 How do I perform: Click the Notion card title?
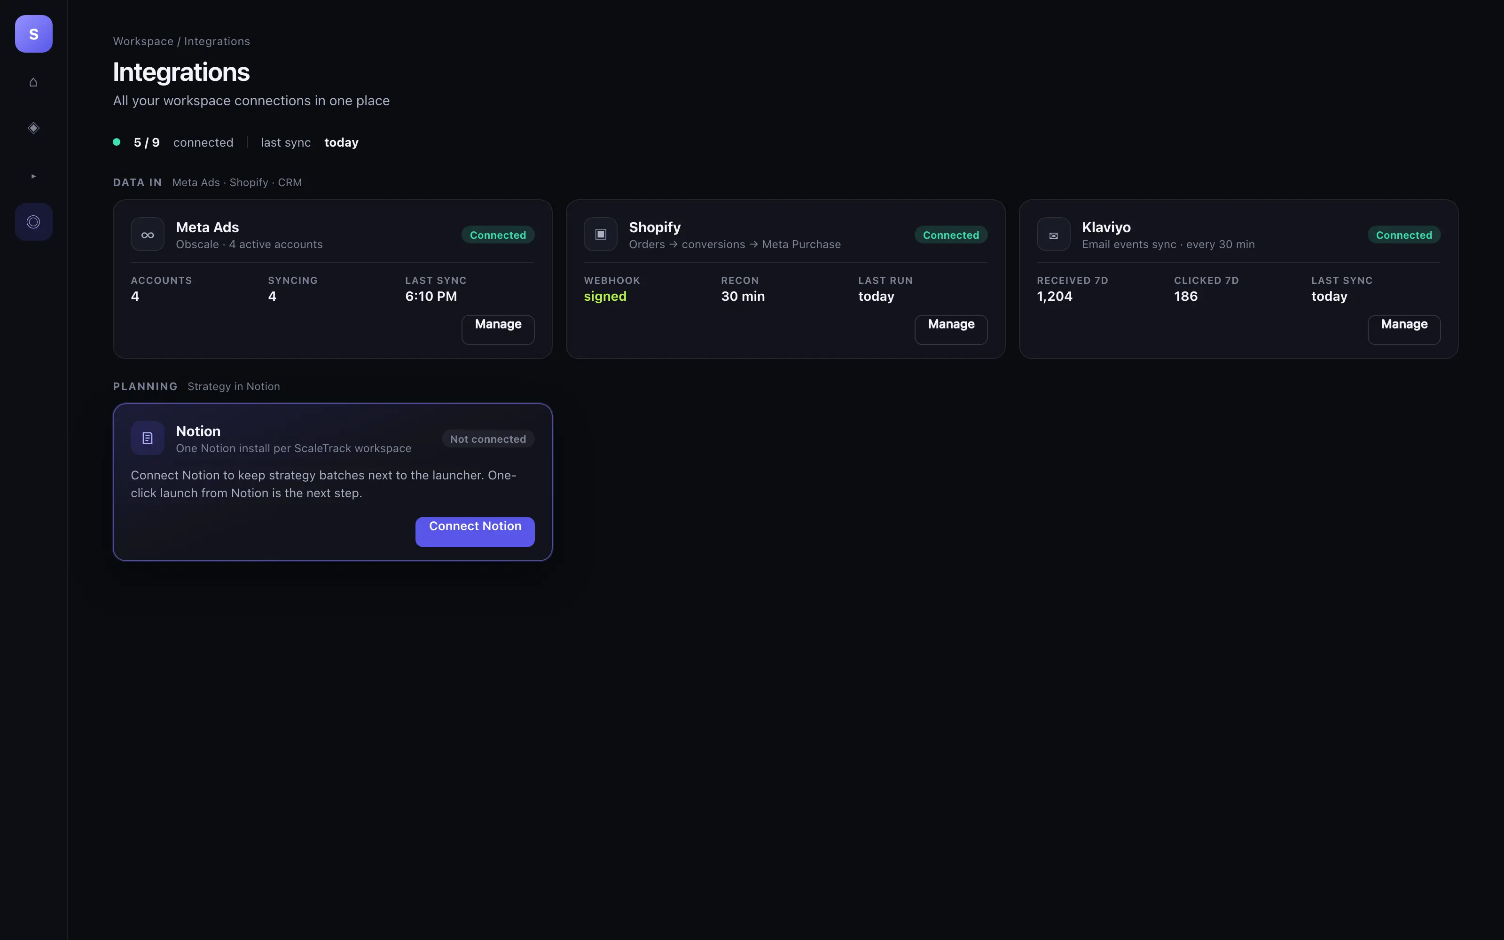(197, 431)
